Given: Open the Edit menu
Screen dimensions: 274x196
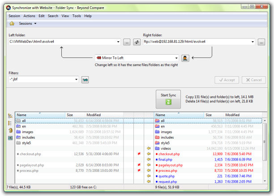Looking at the screenshot, I should coord(42,16).
